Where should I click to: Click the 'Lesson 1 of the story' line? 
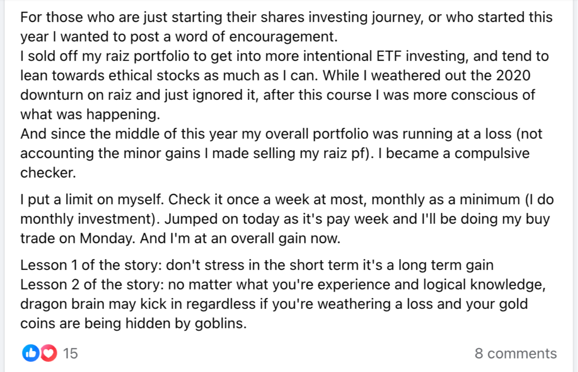[x=257, y=265]
